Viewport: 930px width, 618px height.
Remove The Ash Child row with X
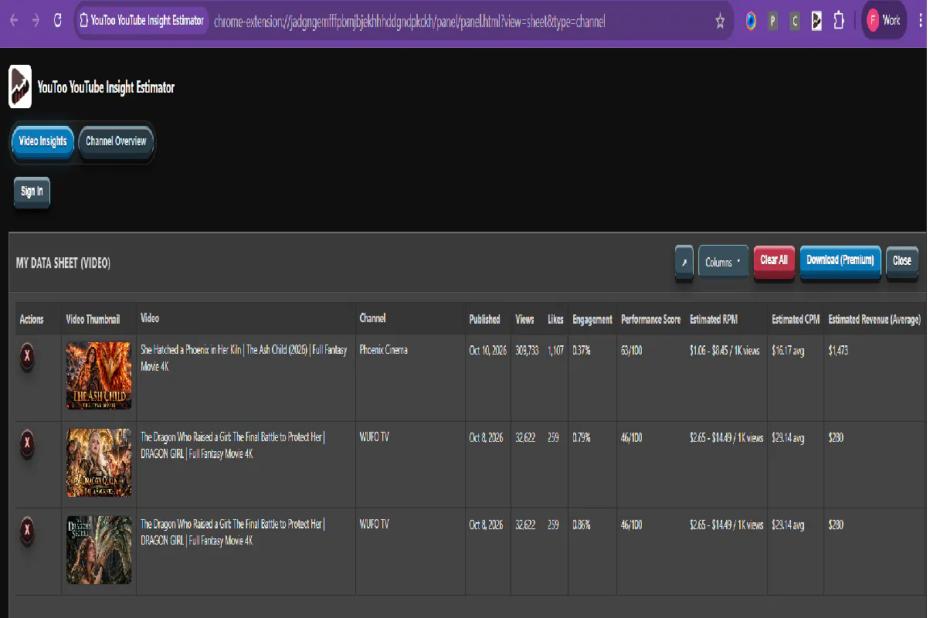pos(28,356)
